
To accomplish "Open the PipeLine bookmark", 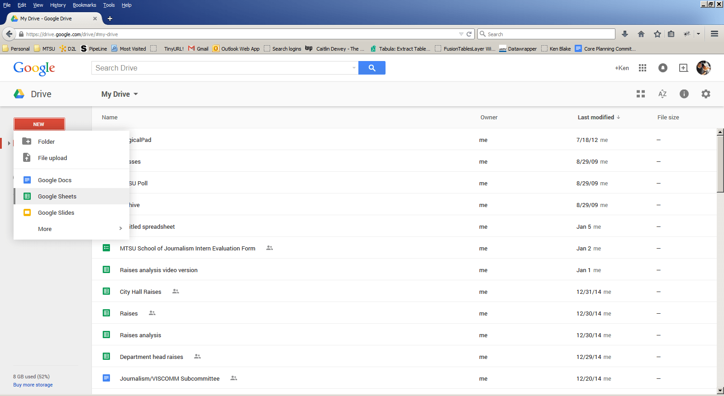I will (x=94, y=49).
